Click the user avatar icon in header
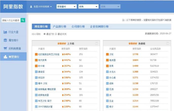The width and height of the screenshot is (174, 111). [31, 7]
